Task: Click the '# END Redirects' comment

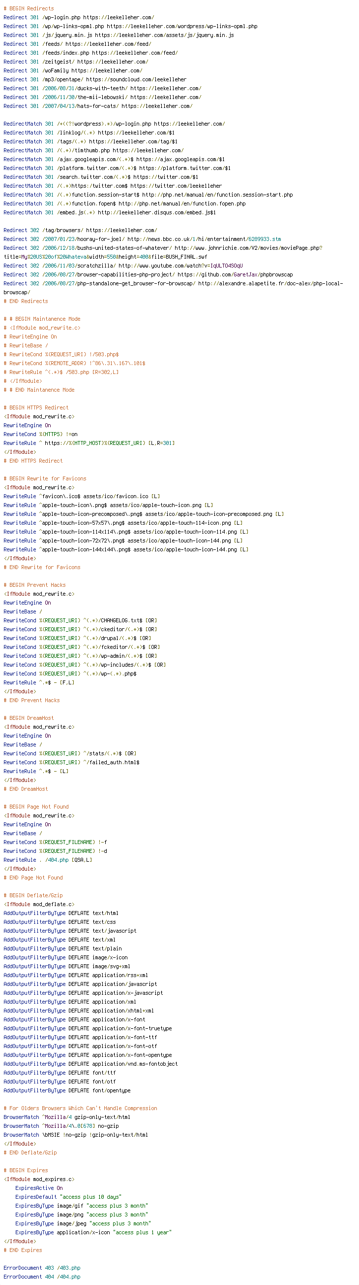Action: [x=26, y=302]
